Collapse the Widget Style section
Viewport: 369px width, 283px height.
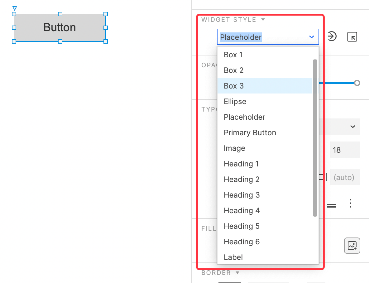(x=263, y=20)
